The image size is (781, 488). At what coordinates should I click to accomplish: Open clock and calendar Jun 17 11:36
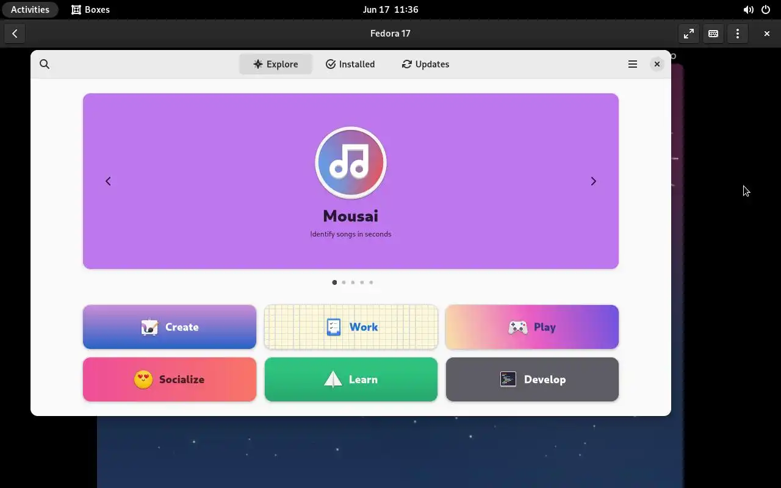click(x=390, y=10)
